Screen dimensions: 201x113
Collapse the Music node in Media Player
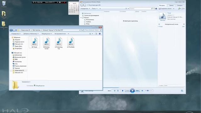pyautogui.click(x=81, y=18)
